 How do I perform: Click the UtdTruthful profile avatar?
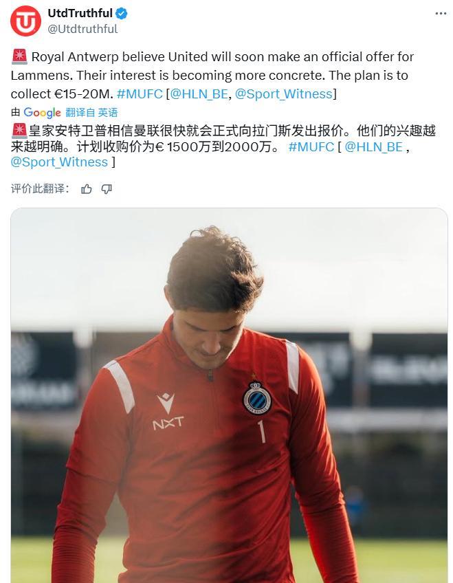pyautogui.click(x=25, y=21)
